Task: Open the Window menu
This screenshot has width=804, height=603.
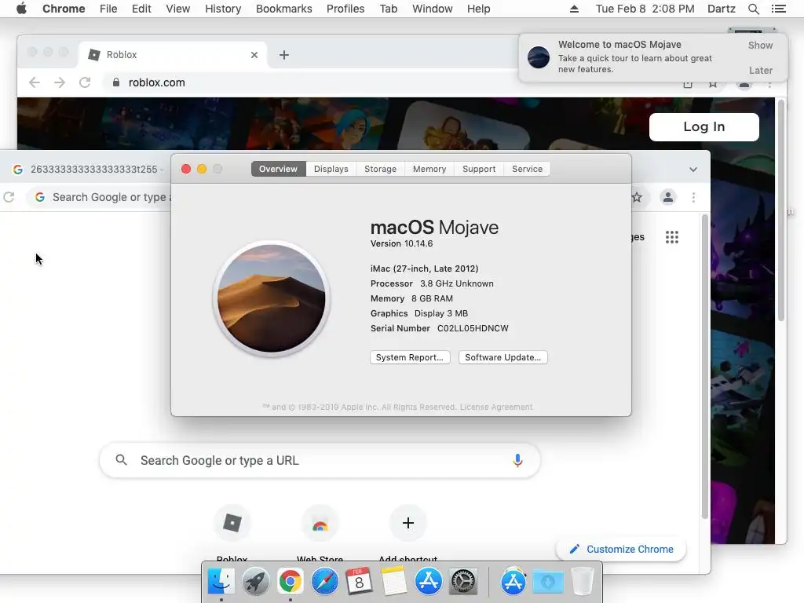Action: (433, 9)
